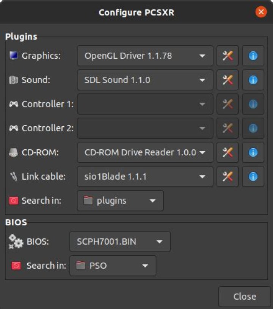Show About info for Sound plugin
The height and width of the screenshot is (309, 273).
coord(253,80)
